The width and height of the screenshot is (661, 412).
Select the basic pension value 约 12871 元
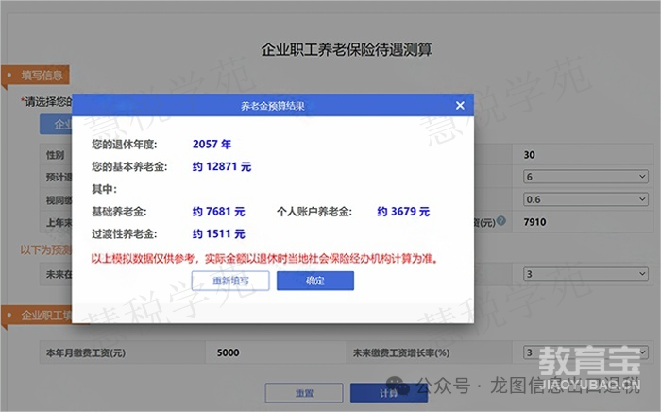(x=222, y=166)
